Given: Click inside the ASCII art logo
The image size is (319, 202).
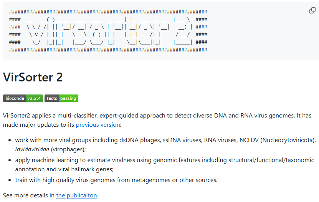Looking at the screenshot, I should pyautogui.click(x=108, y=30).
